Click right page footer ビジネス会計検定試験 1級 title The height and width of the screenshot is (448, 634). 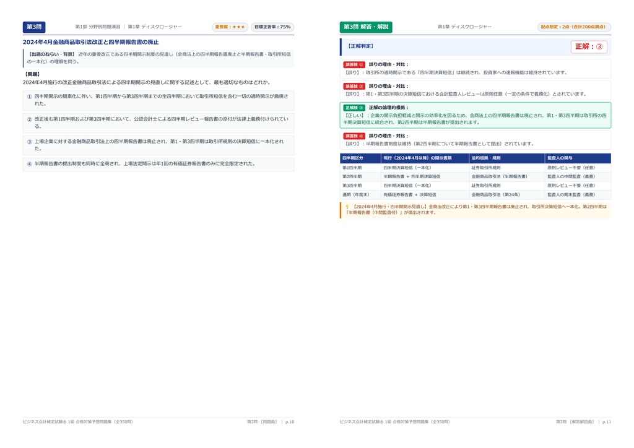point(394,422)
